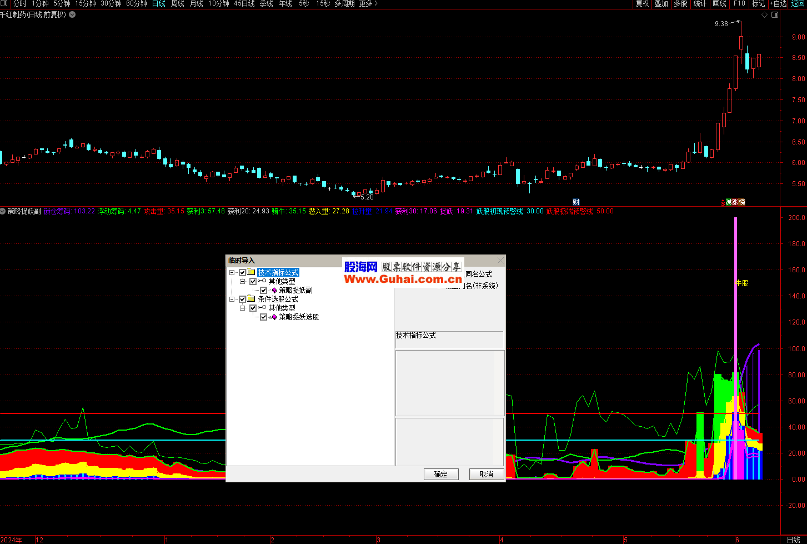Click the 锁仓筹码: 103.22 legend value

coord(69,211)
